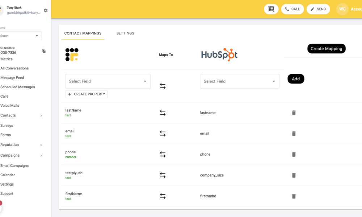Expand the Campaigns submenu
Viewport: 362px width, 217px height.
click(41, 156)
